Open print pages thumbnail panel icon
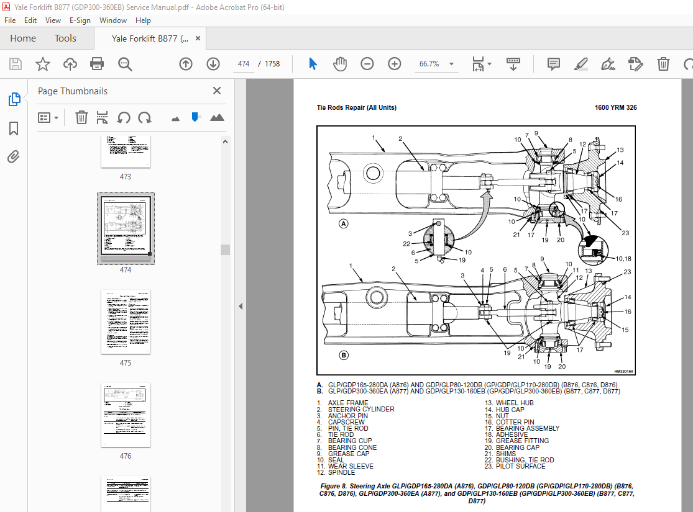This screenshot has width=693, height=512. click(102, 117)
